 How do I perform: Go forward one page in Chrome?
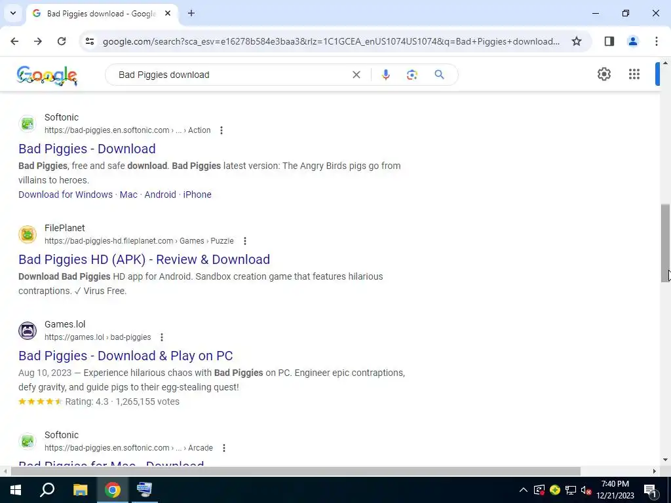[x=38, y=41]
